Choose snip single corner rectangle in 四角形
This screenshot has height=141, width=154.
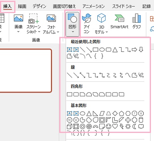(82, 95)
